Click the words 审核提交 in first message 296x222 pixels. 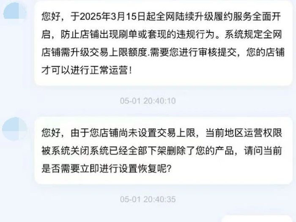click(x=218, y=52)
